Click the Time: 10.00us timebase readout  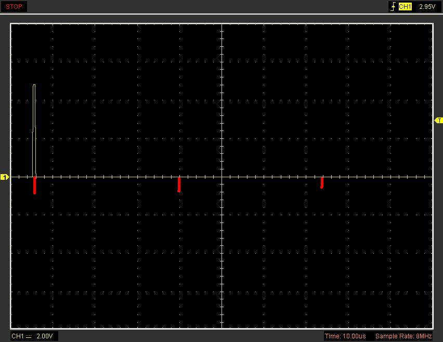[x=345, y=336]
